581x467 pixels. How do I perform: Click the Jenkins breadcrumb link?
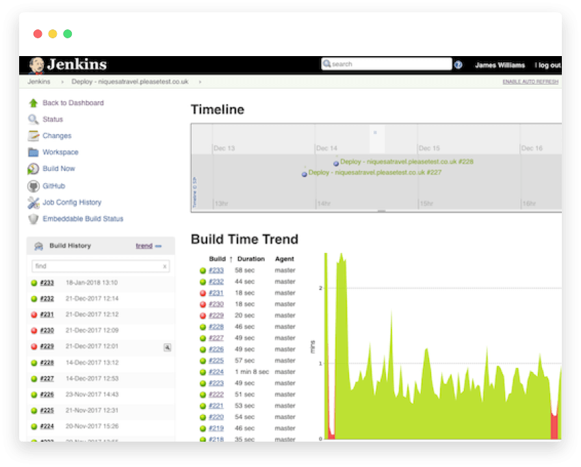39,81
